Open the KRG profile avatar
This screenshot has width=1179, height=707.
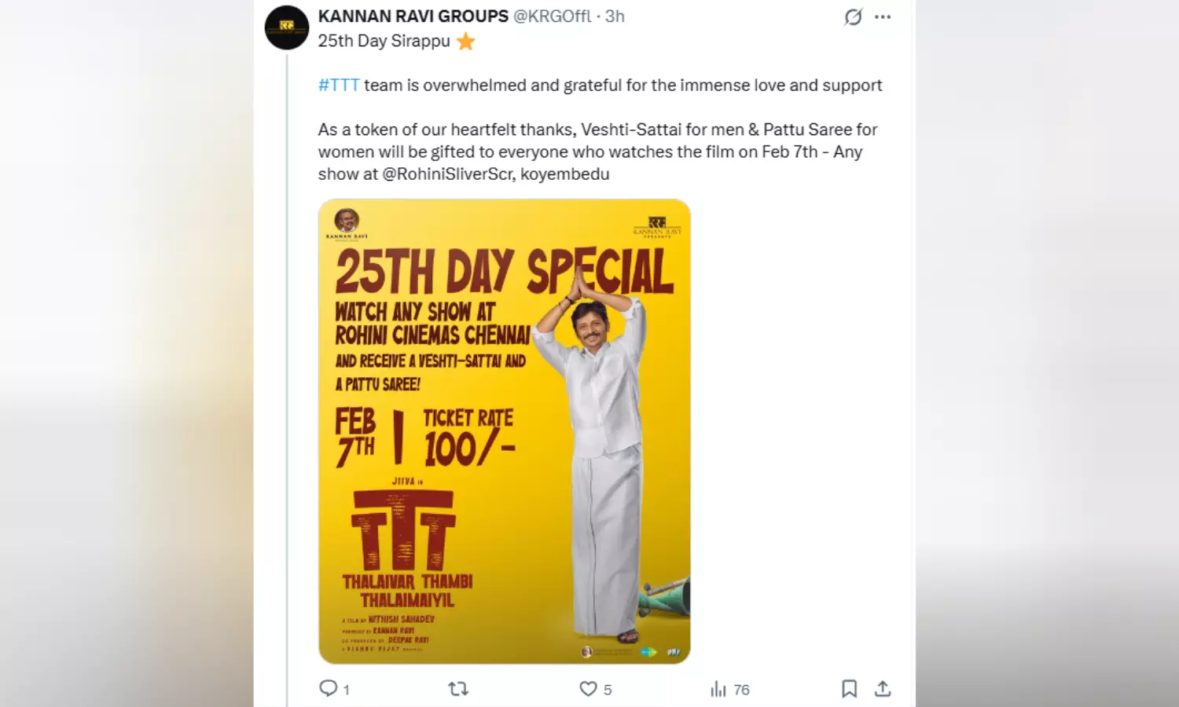pyautogui.click(x=287, y=27)
